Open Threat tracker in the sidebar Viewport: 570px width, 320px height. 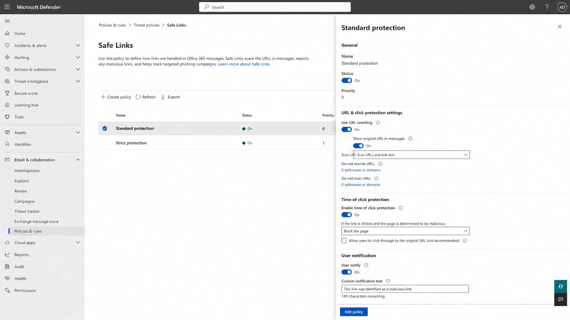click(27, 211)
